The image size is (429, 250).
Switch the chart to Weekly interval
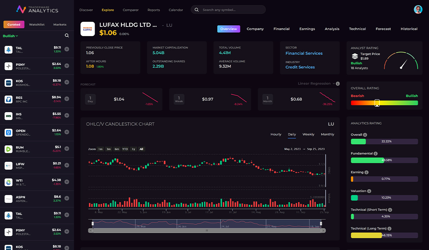click(x=308, y=135)
